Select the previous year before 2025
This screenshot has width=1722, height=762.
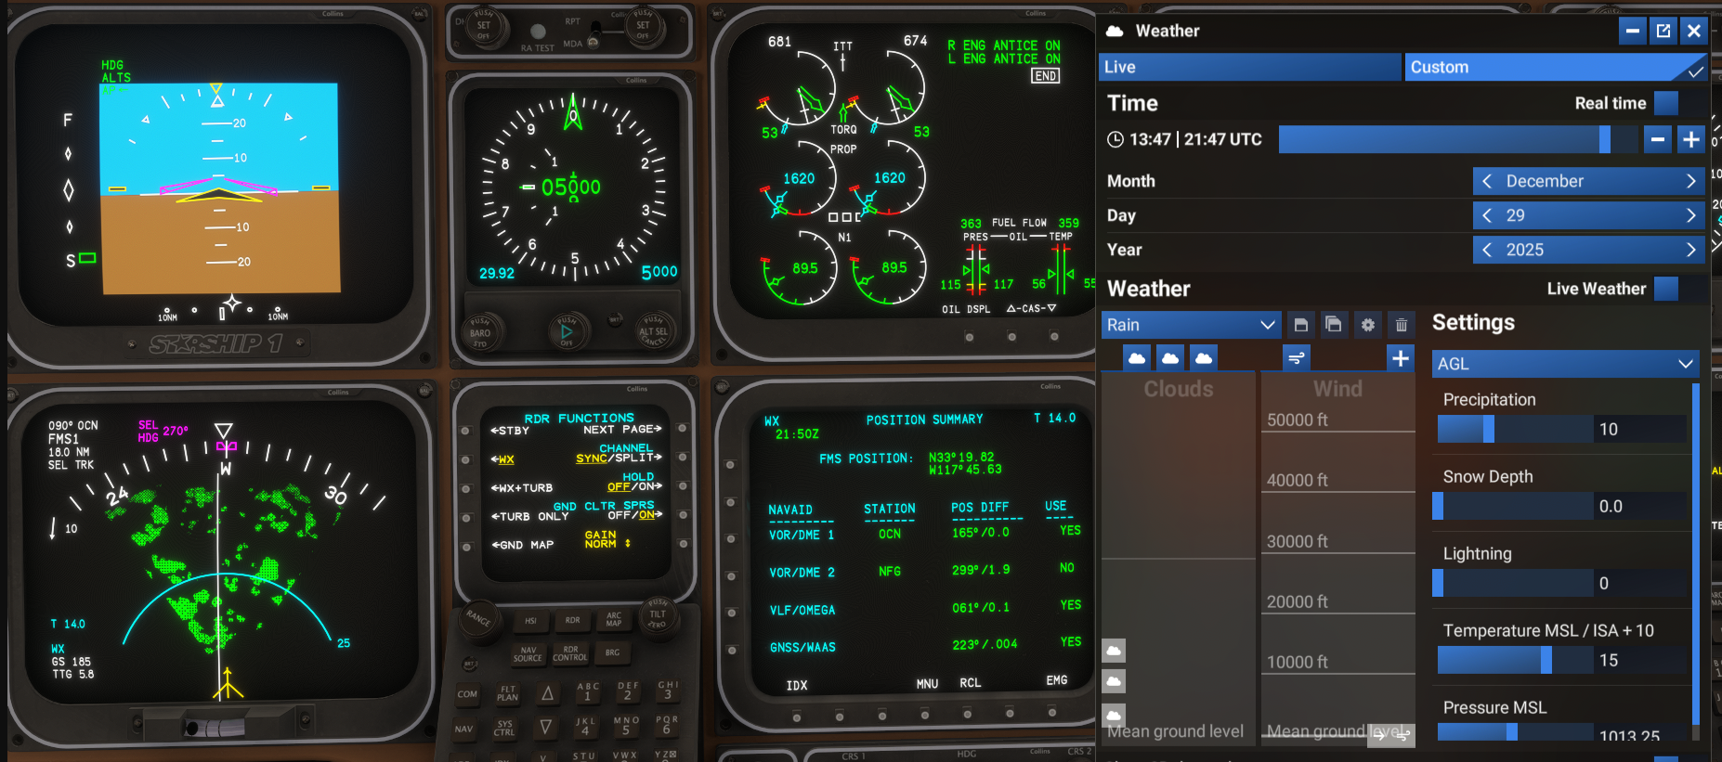tap(1487, 250)
